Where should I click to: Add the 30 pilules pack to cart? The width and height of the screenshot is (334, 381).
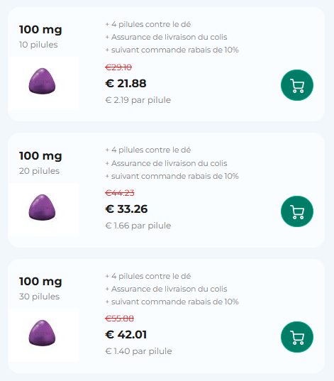[x=297, y=337]
